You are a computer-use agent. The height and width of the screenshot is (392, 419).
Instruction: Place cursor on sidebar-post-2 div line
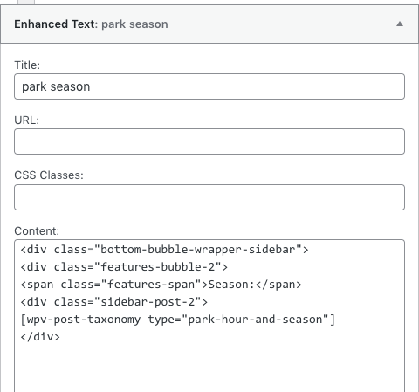[x=114, y=302]
